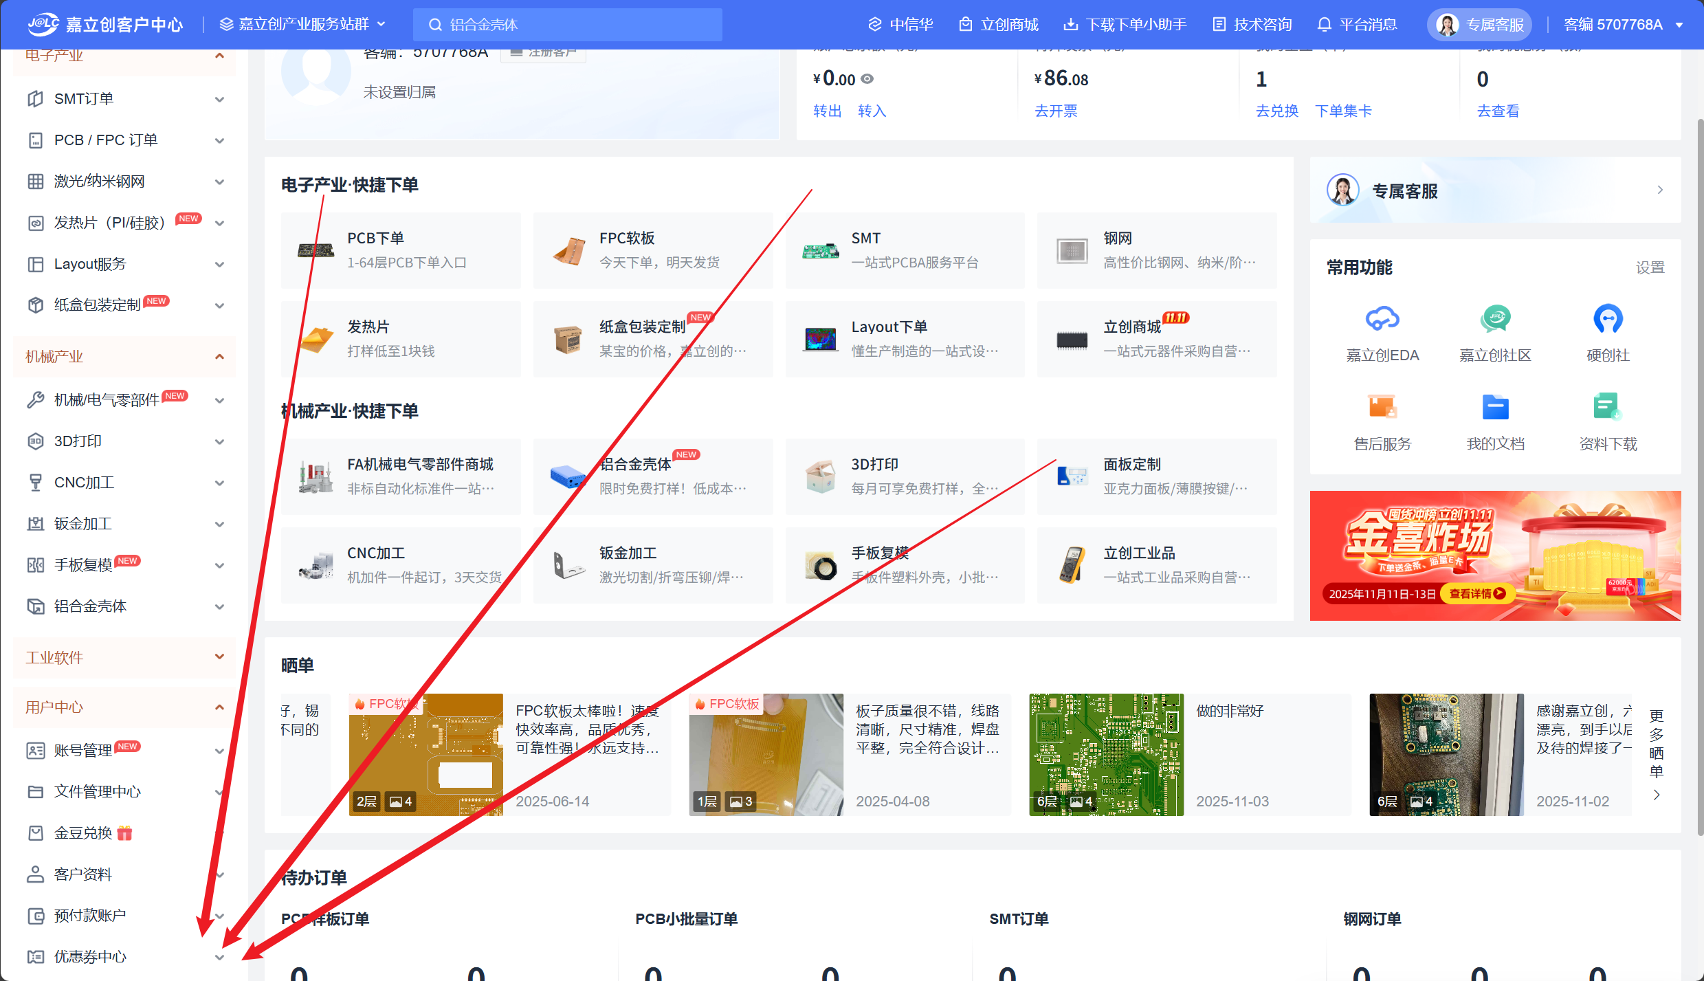This screenshot has width=1704, height=981.
Task: Click the 立创商城 shopping bag icon
Action: click(966, 25)
